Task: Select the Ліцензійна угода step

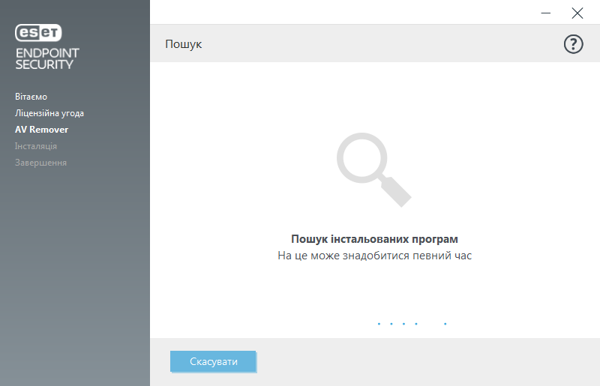Action: (x=49, y=113)
